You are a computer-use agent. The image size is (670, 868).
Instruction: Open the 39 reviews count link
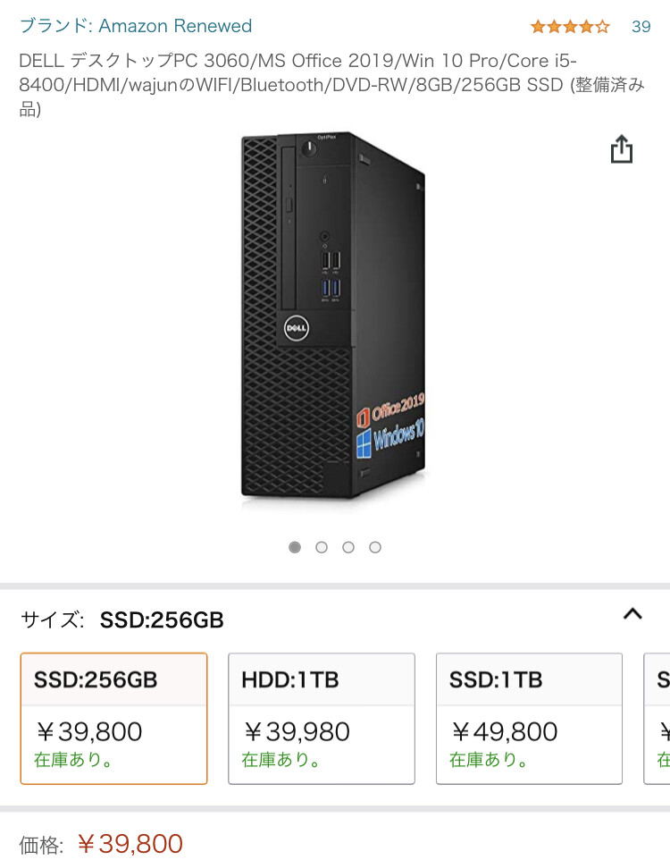[x=641, y=27]
